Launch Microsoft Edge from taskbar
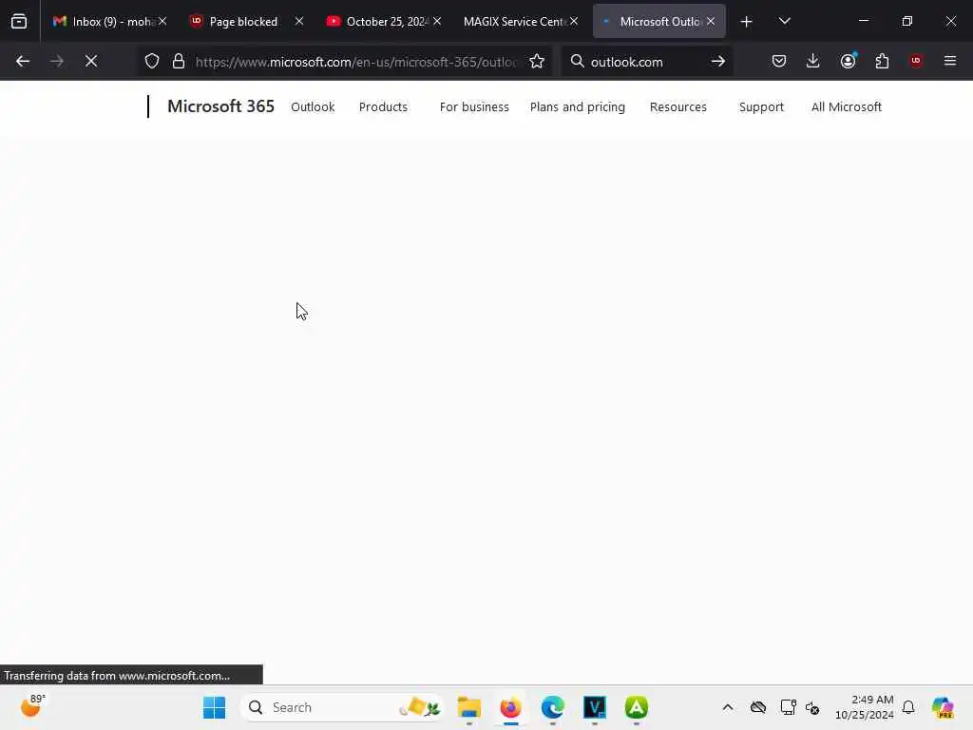 pyautogui.click(x=552, y=707)
